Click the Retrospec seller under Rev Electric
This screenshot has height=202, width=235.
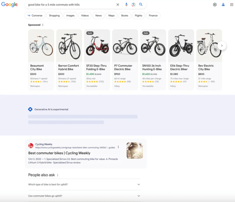click(x=203, y=86)
